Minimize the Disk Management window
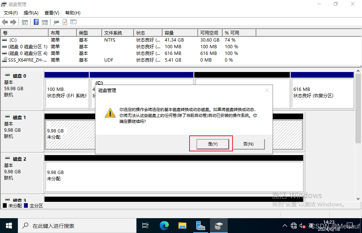This screenshot has height=233, width=362. pyautogui.click(x=319, y=4)
